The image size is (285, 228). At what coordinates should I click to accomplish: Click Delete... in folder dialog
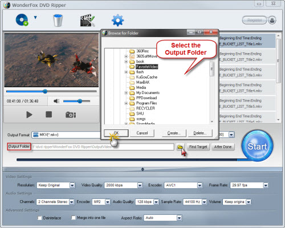coord(200,133)
